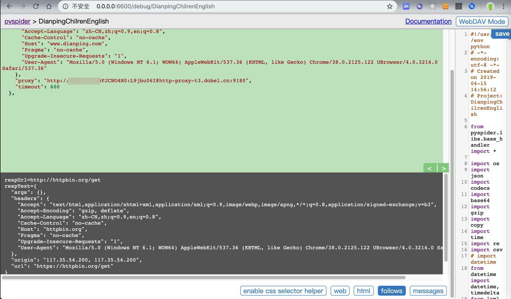511x299 pixels.
Task: Open the JH browser extension
Action: pos(406,6)
